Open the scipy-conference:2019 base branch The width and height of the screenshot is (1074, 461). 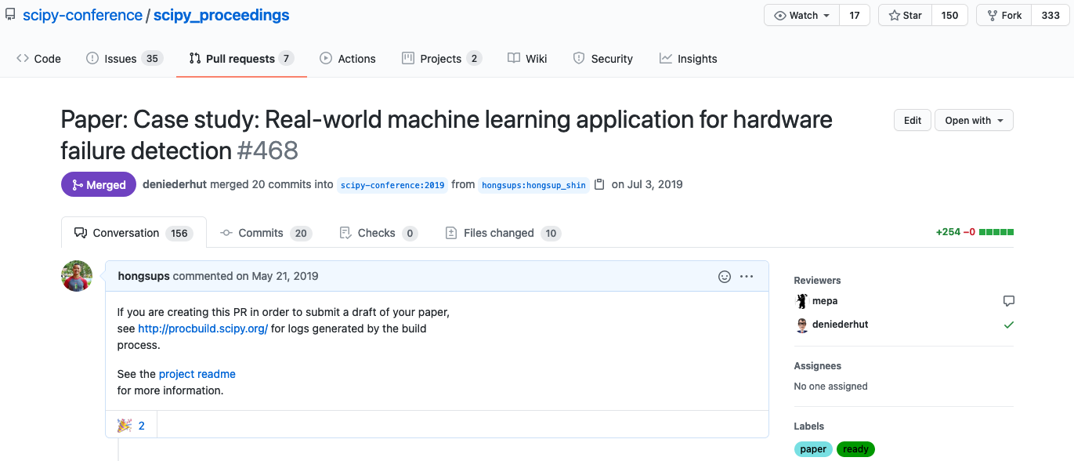coord(392,185)
